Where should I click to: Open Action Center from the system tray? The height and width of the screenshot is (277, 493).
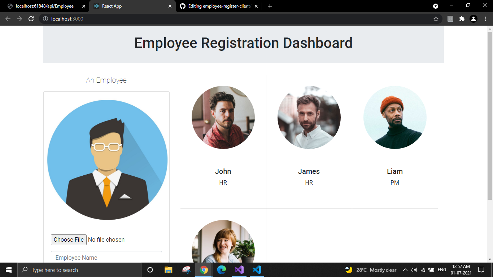click(x=481, y=270)
